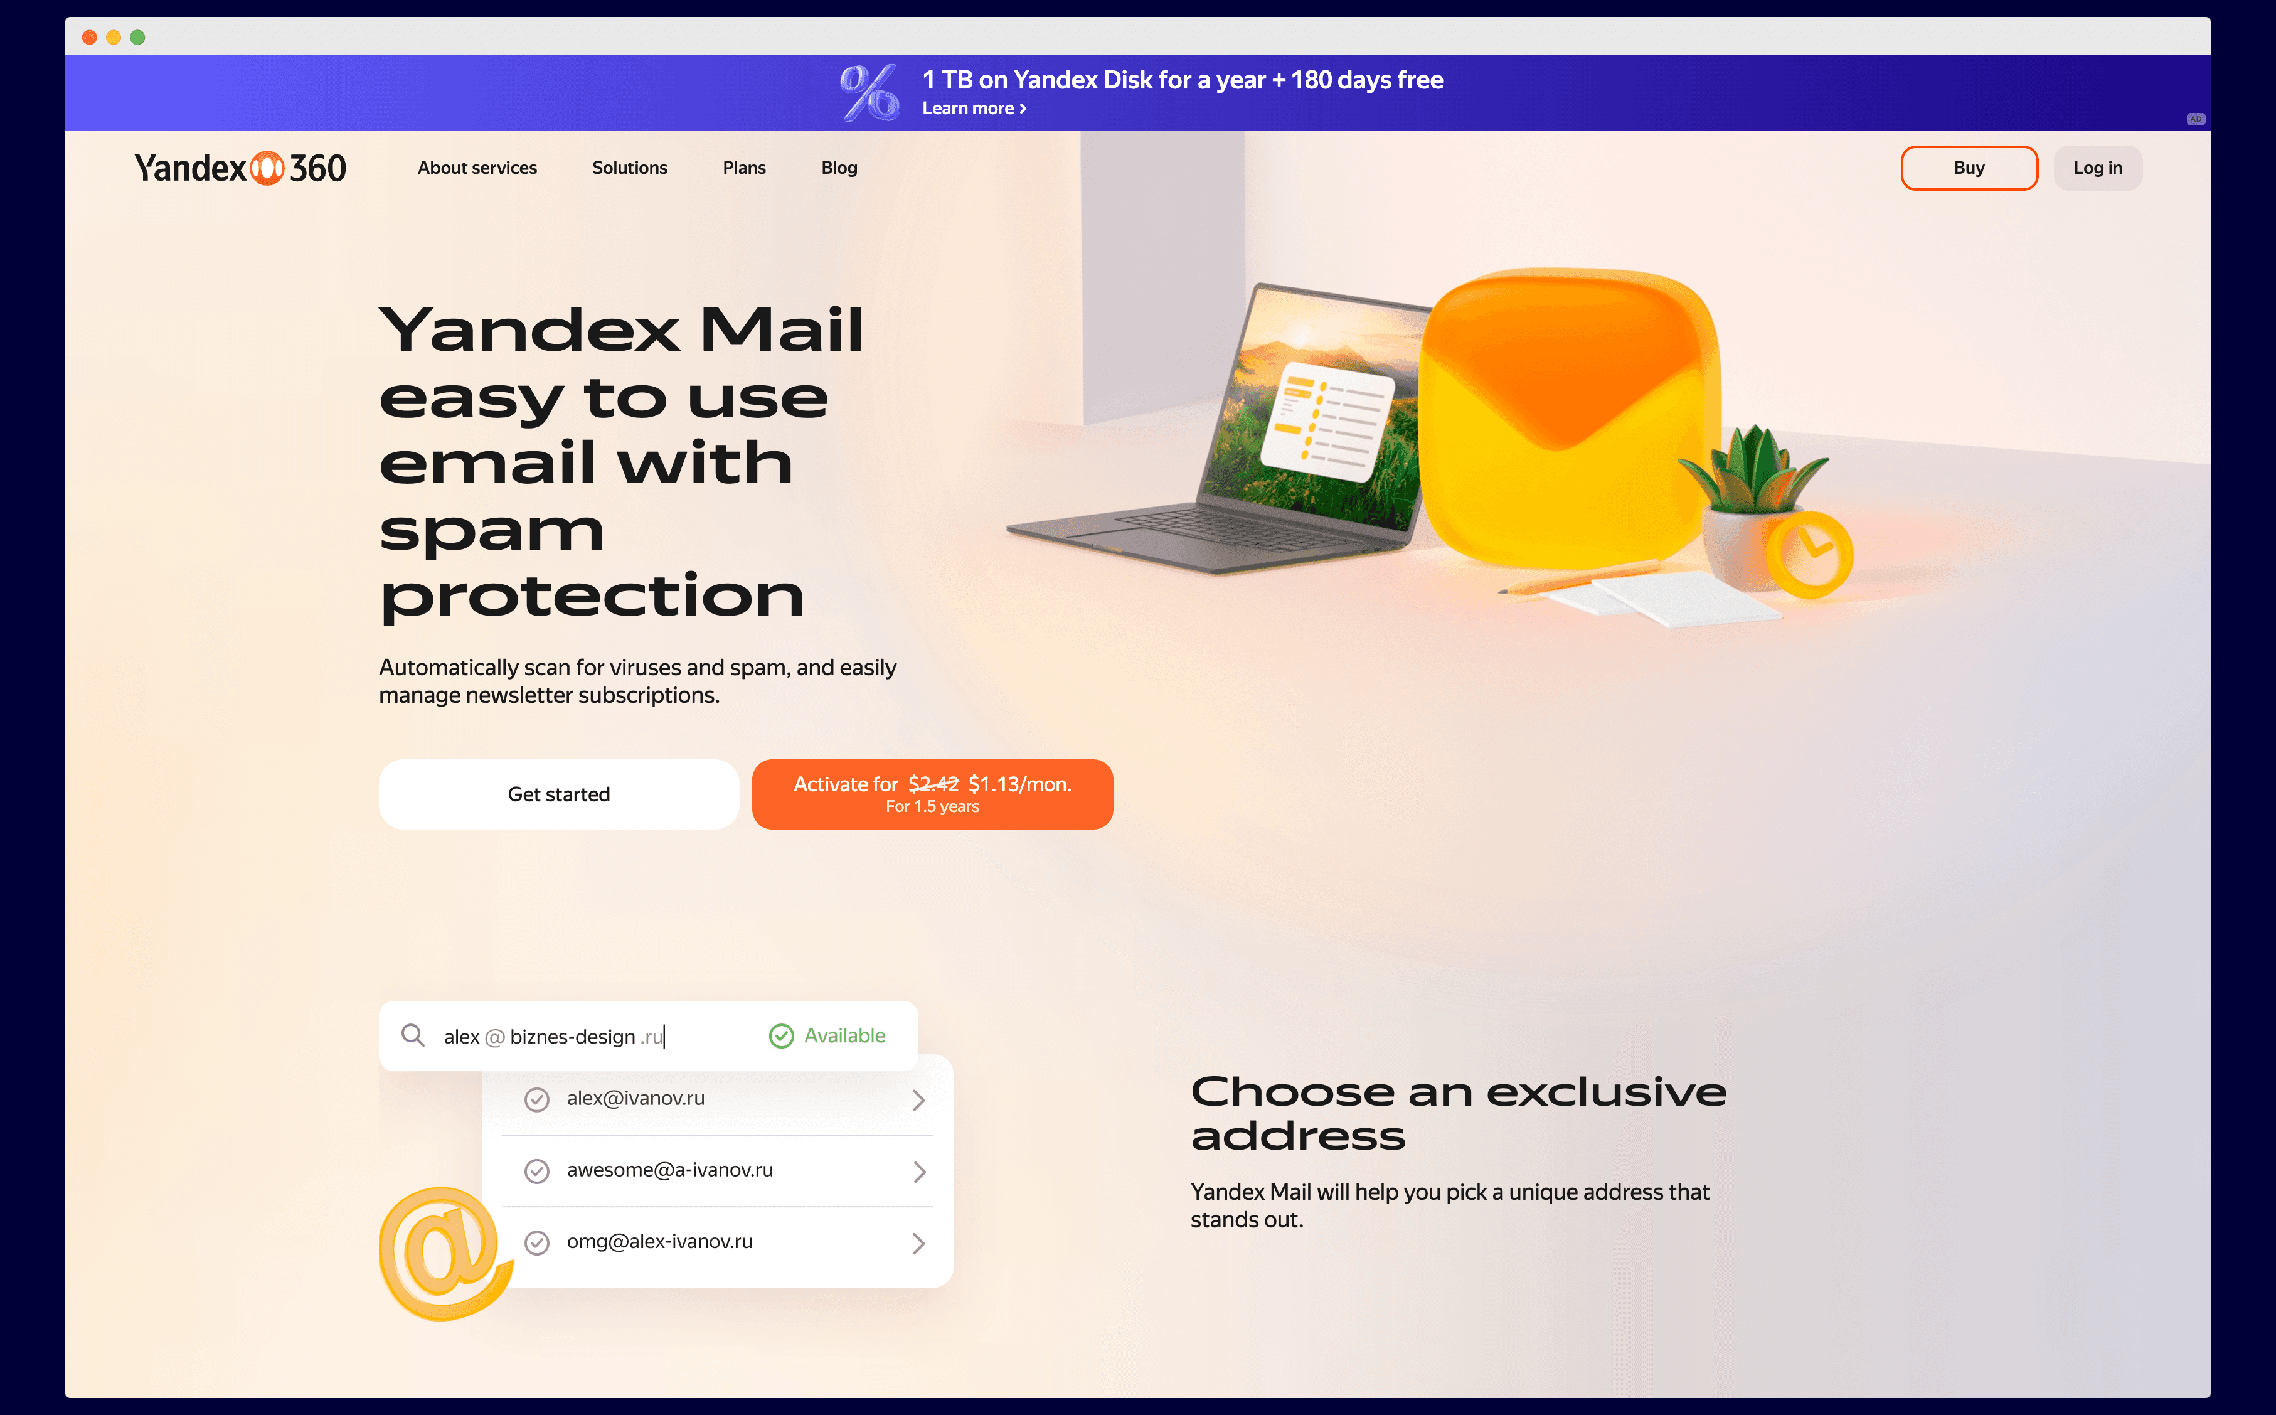This screenshot has width=2276, height=1415.
Task: Click the Yandex 360 logo icon
Action: 265,166
